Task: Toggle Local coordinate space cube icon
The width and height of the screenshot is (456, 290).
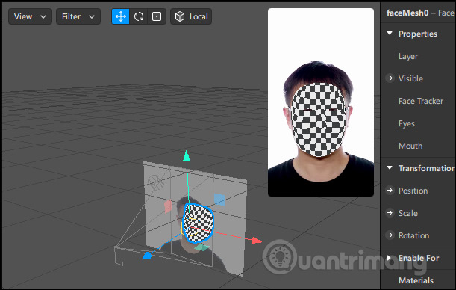Action: (x=180, y=16)
